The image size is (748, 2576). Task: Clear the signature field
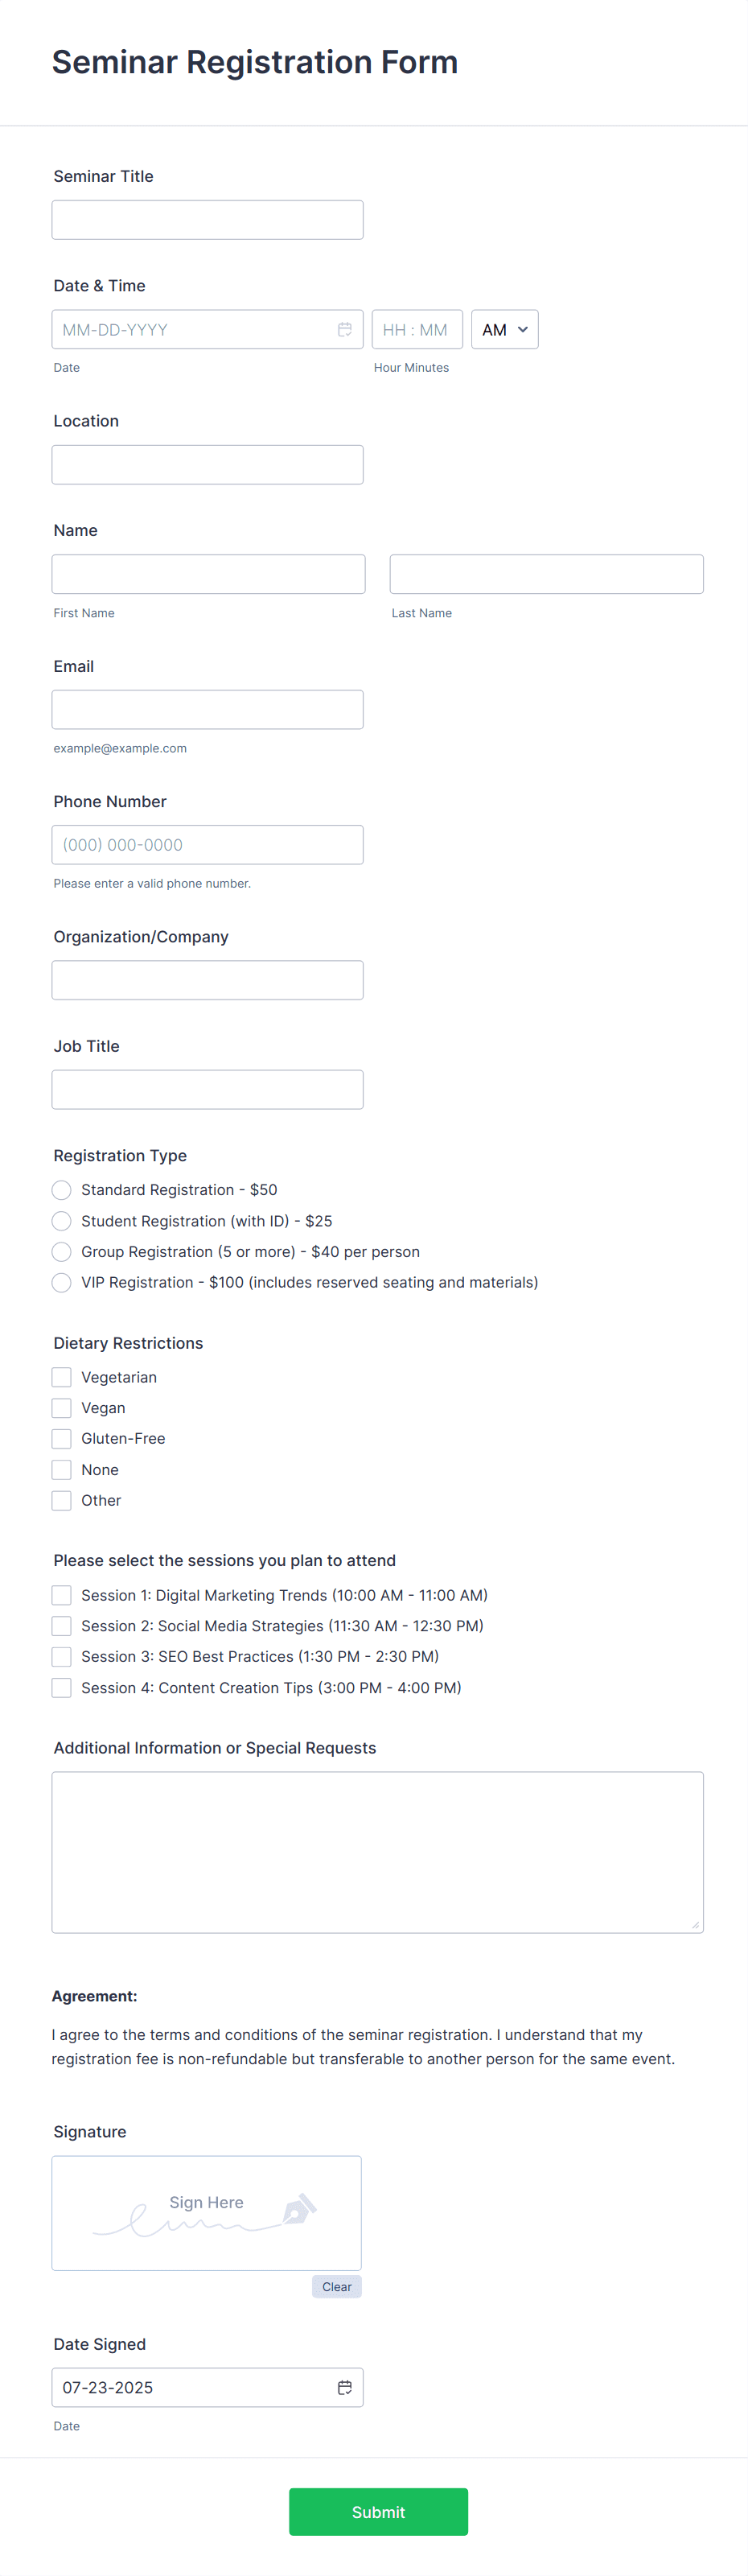coord(337,2287)
